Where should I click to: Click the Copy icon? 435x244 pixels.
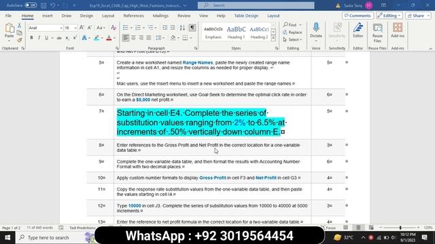[19, 33]
